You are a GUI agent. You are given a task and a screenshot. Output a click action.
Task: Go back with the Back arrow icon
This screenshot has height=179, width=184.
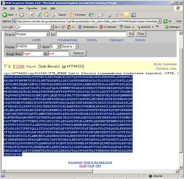[x=5, y=15]
